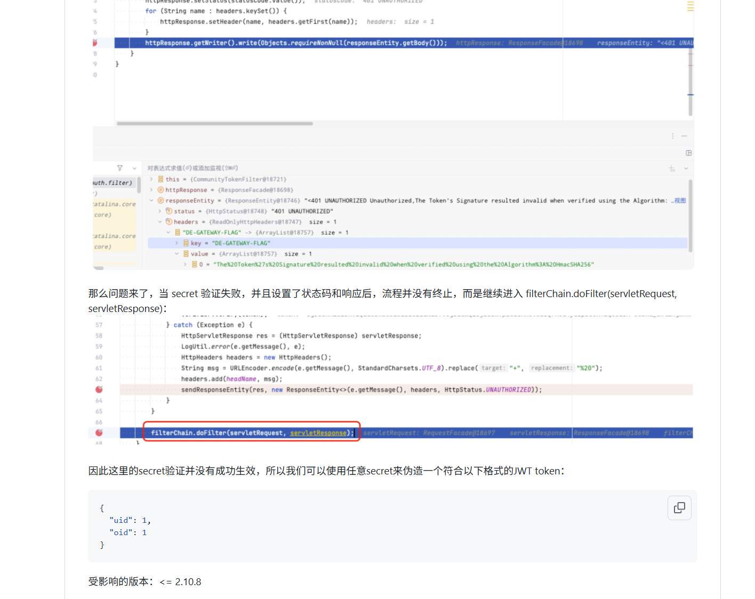The height and width of the screenshot is (599, 755).
Task: Toggle the breakpoint on the getWriter().write line
Action: [x=95, y=43]
